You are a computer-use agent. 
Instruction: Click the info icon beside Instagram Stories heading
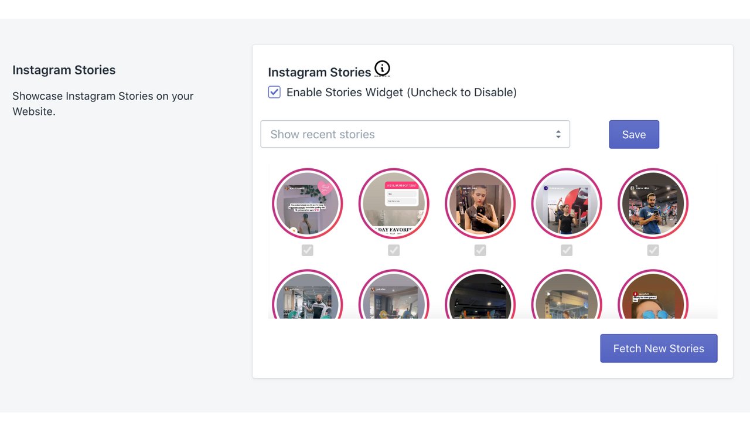click(x=383, y=68)
